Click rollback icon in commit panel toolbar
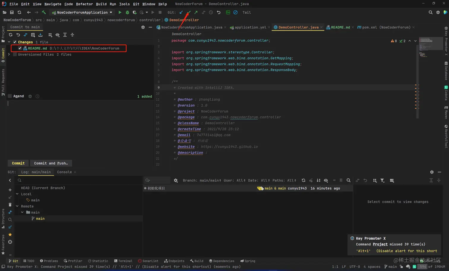This screenshot has height=271, width=449. 18,35
